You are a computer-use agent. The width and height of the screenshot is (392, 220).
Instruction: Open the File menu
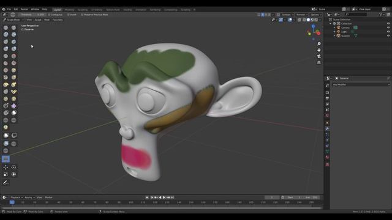pyautogui.click(x=9, y=9)
